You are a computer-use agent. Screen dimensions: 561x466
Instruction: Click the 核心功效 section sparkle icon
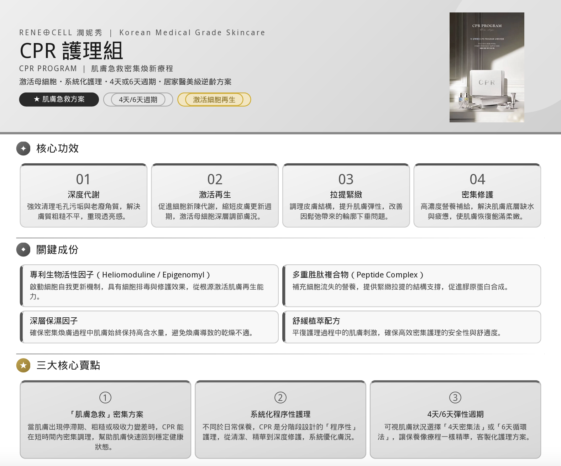pos(23,149)
